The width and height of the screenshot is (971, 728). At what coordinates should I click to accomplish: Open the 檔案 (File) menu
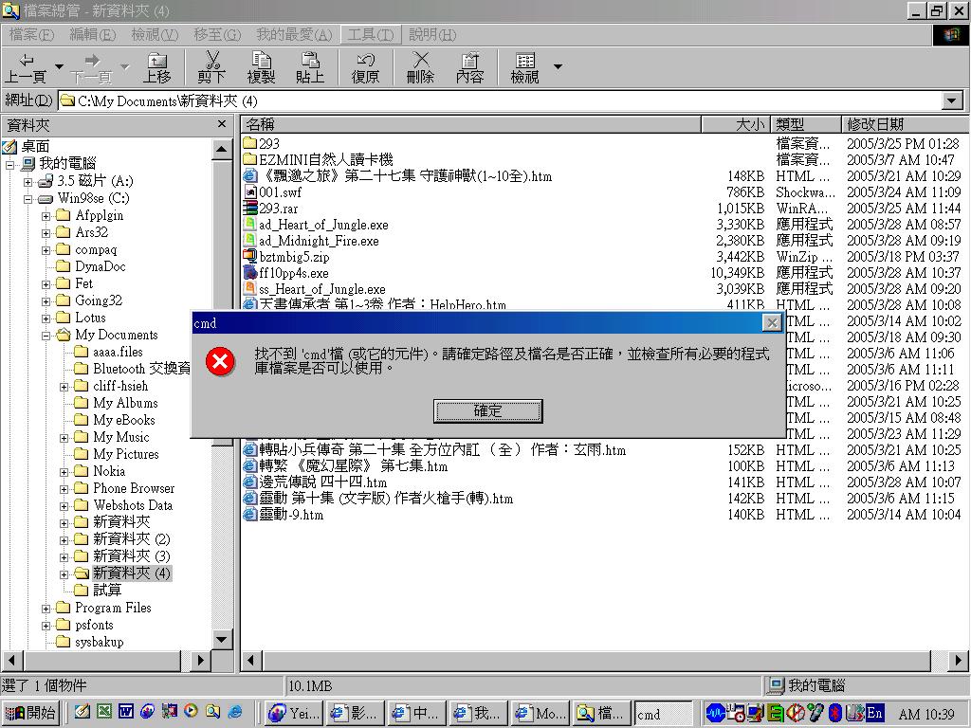tap(30, 35)
